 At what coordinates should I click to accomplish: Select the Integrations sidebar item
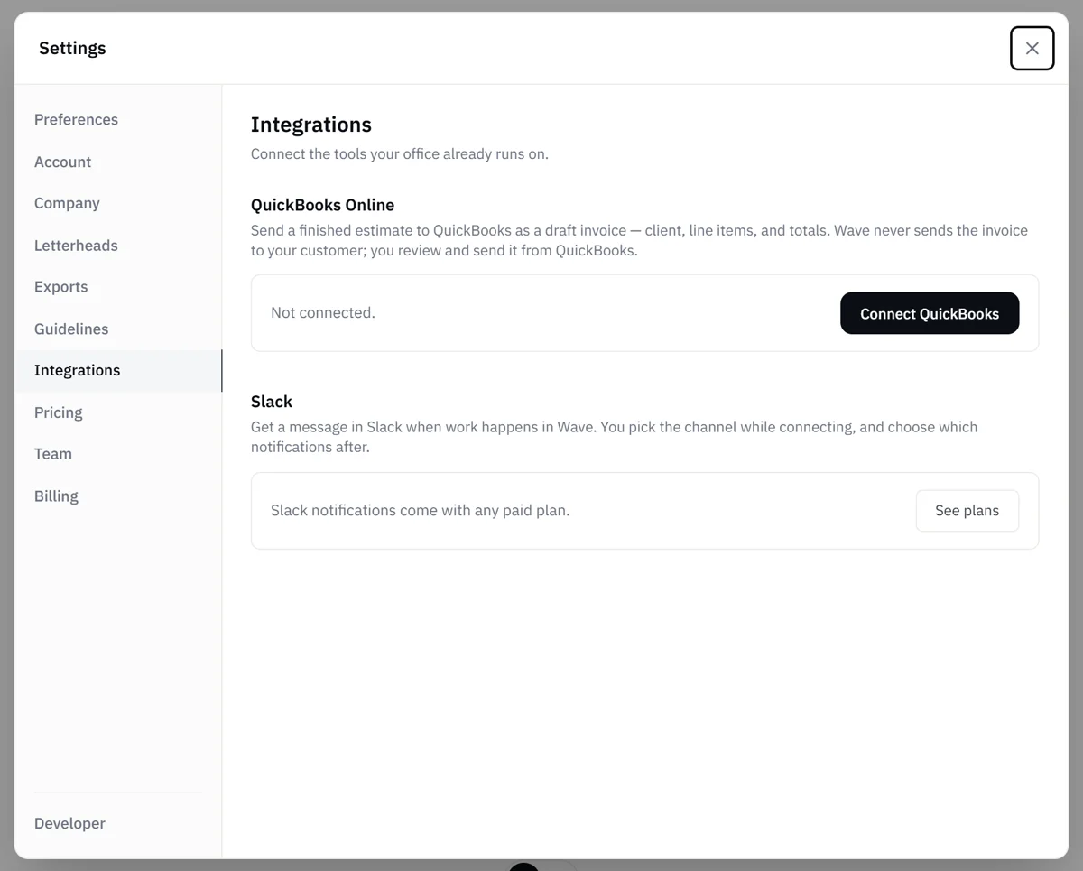point(118,371)
